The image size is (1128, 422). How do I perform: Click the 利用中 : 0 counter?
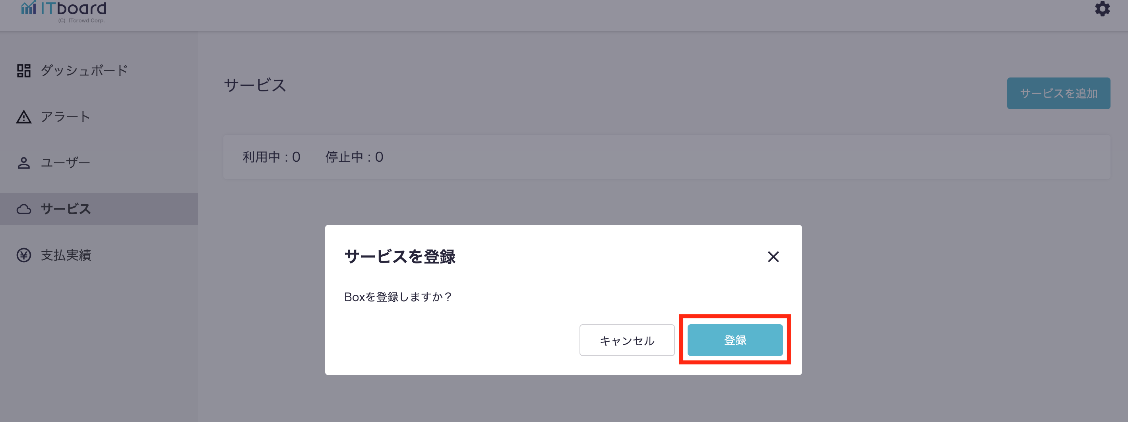(271, 157)
